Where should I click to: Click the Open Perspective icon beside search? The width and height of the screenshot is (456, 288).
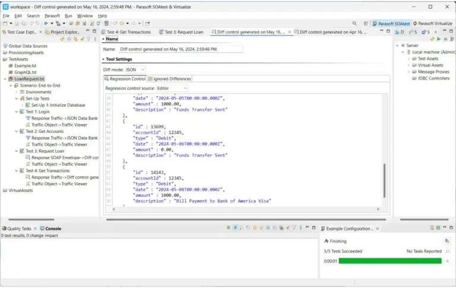pos(366,24)
